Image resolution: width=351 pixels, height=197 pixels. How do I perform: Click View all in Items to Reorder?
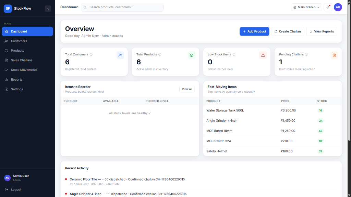tap(187, 89)
